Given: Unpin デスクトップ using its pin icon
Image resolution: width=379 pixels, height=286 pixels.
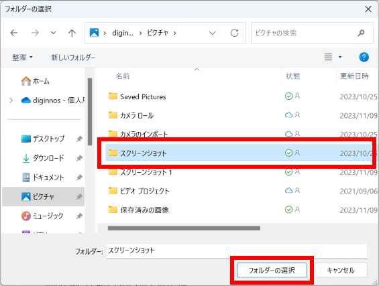Looking at the screenshot, I should point(79,139).
